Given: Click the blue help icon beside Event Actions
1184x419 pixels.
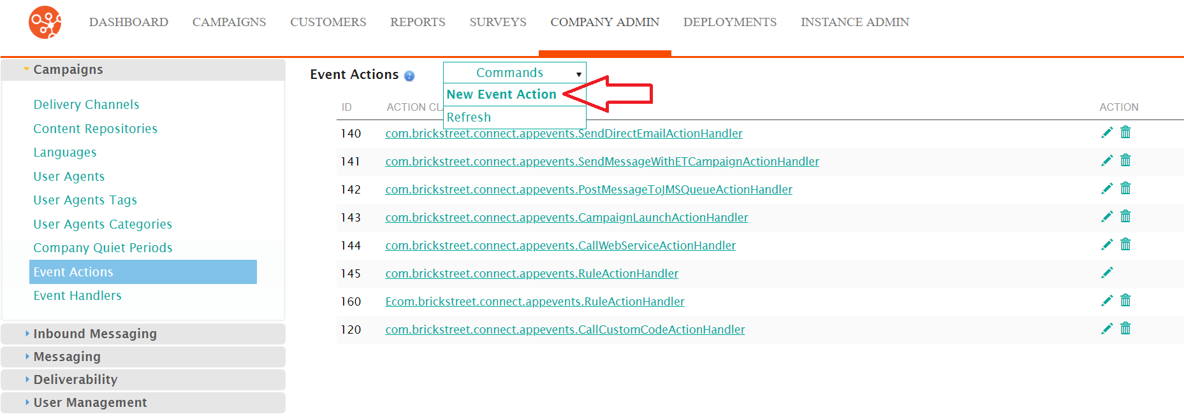Looking at the screenshot, I should pyautogui.click(x=409, y=76).
